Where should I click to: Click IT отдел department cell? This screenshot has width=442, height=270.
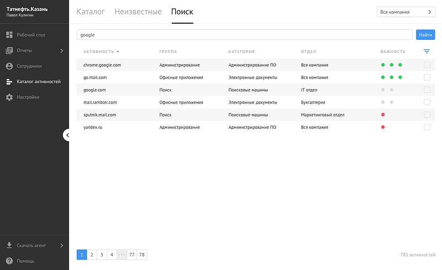[309, 90]
